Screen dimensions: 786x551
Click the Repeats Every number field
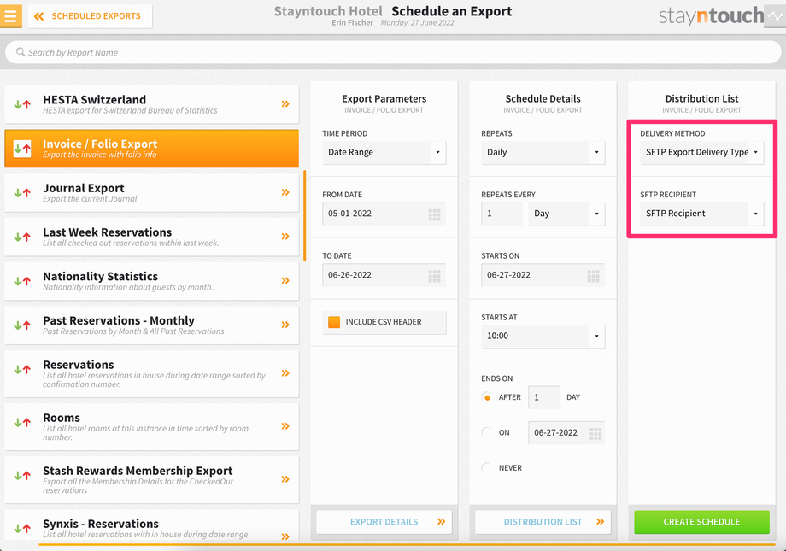tap(502, 214)
